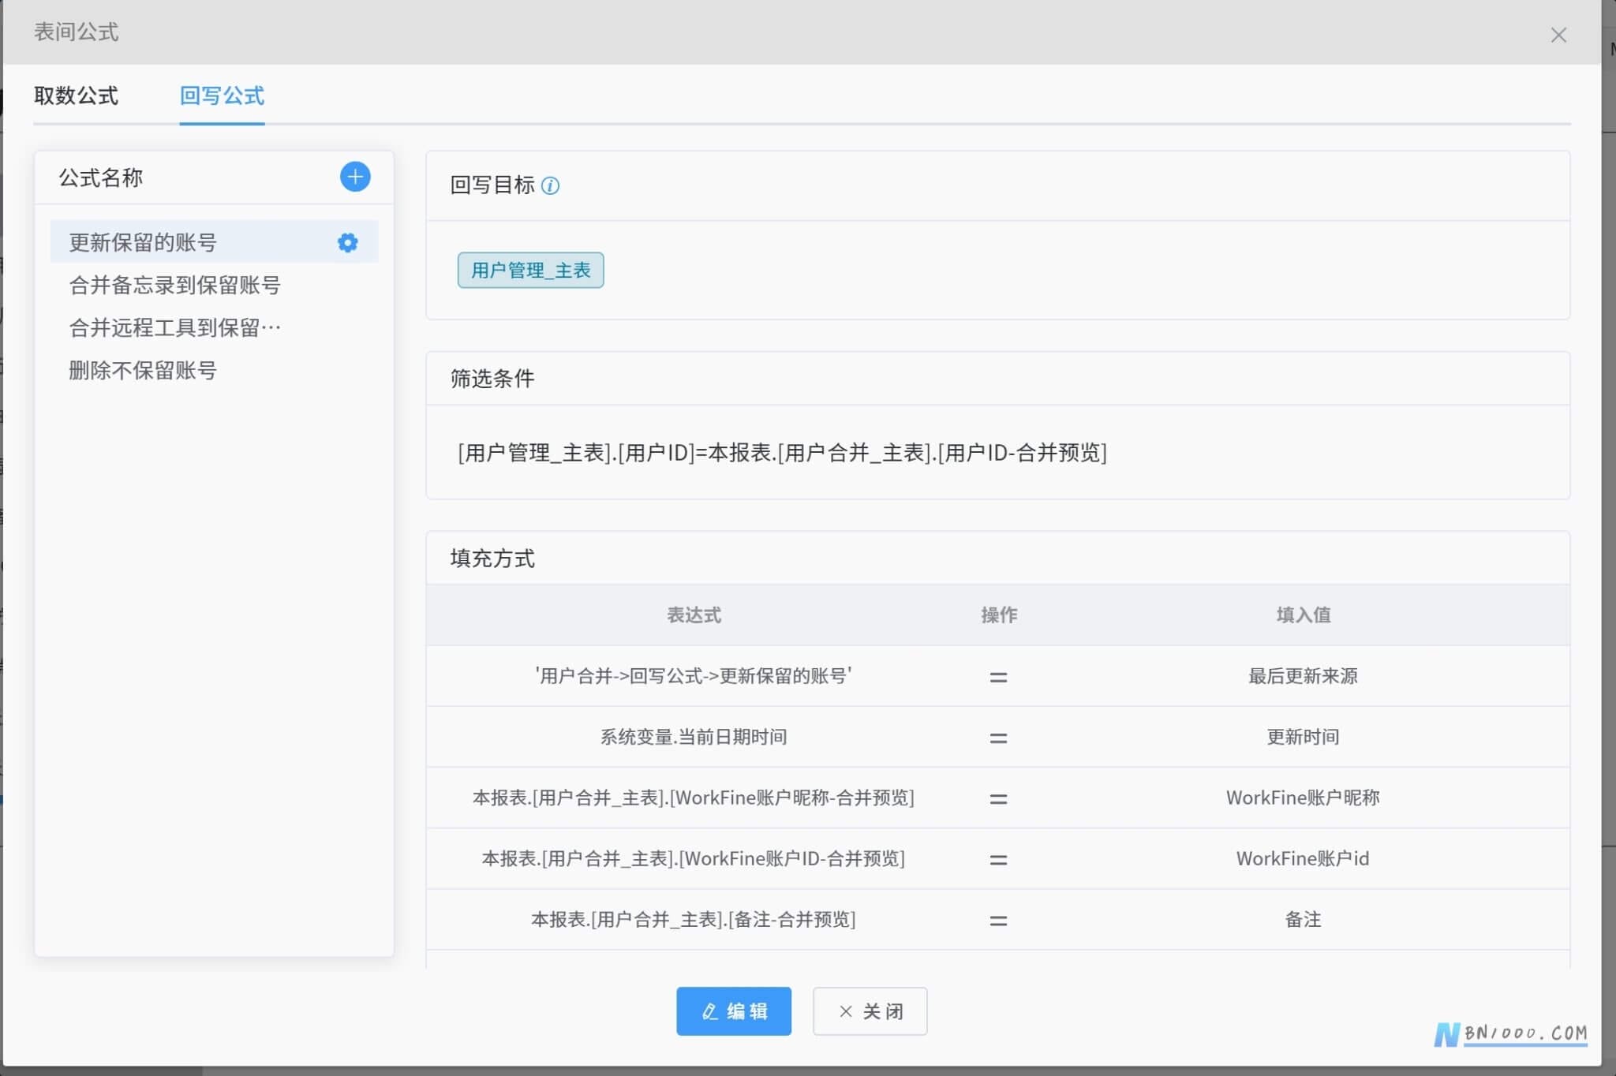Close the 表间公式 dialog with the X
Image resolution: width=1616 pixels, height=1076 pixels.
[1558, 35]
